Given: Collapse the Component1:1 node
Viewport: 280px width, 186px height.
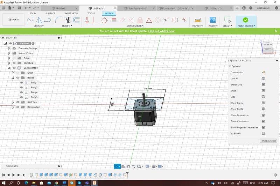Looking at the screenshot, I should click(x=9, y=68).
